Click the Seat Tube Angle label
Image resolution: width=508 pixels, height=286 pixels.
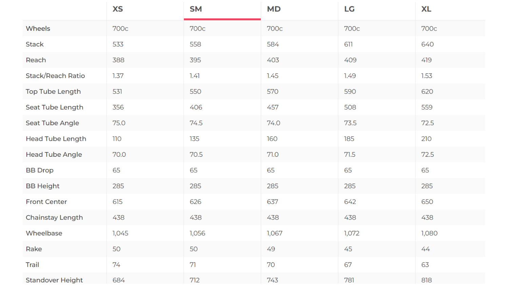pyautogui.click(x=52, y=123)
